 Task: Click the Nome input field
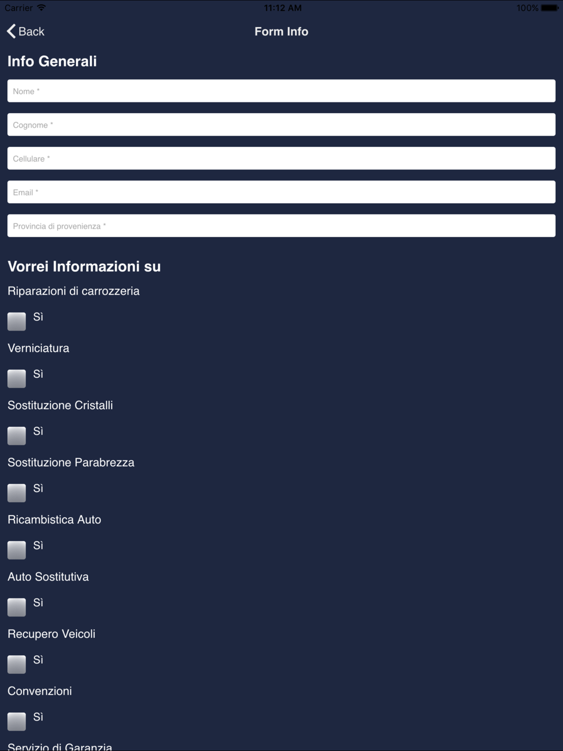pos(281,91)
